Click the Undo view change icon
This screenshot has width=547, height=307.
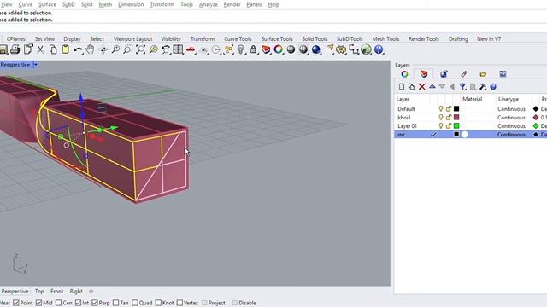[x=165, y=49]
